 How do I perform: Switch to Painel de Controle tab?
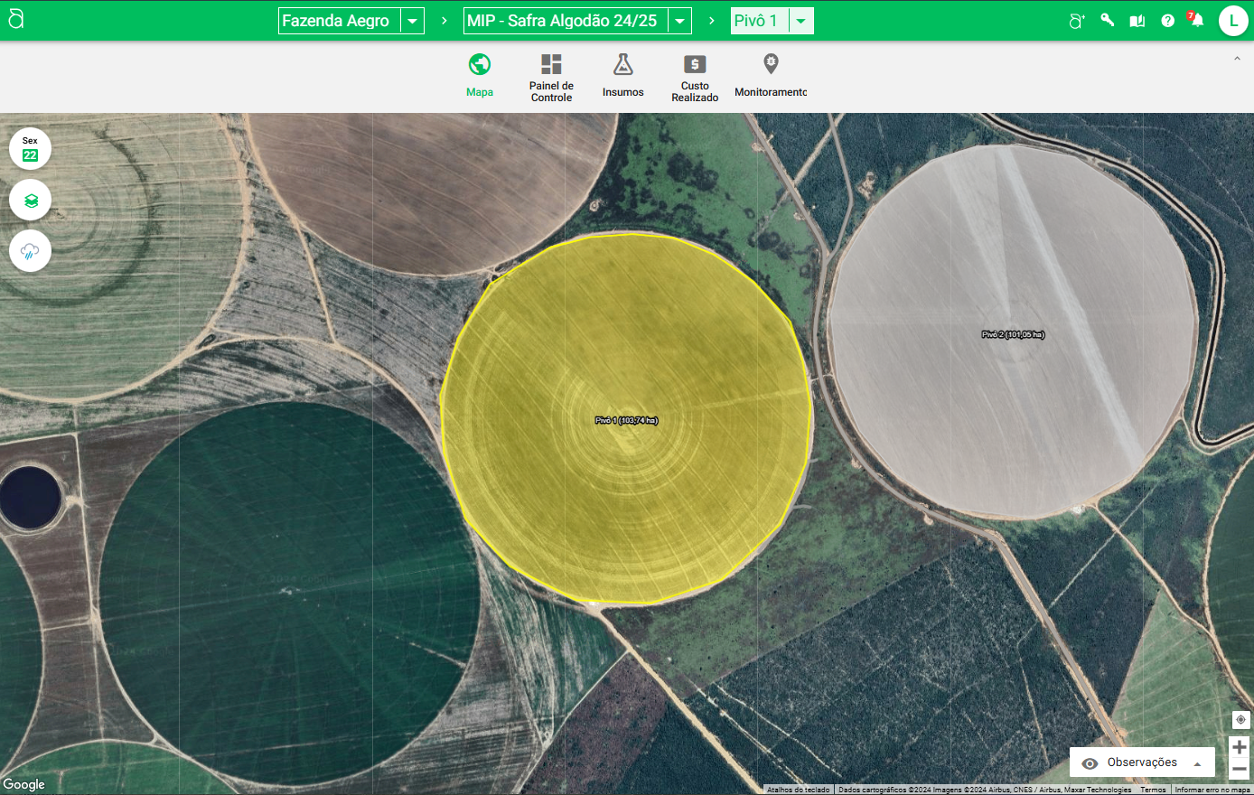point(551,77)
